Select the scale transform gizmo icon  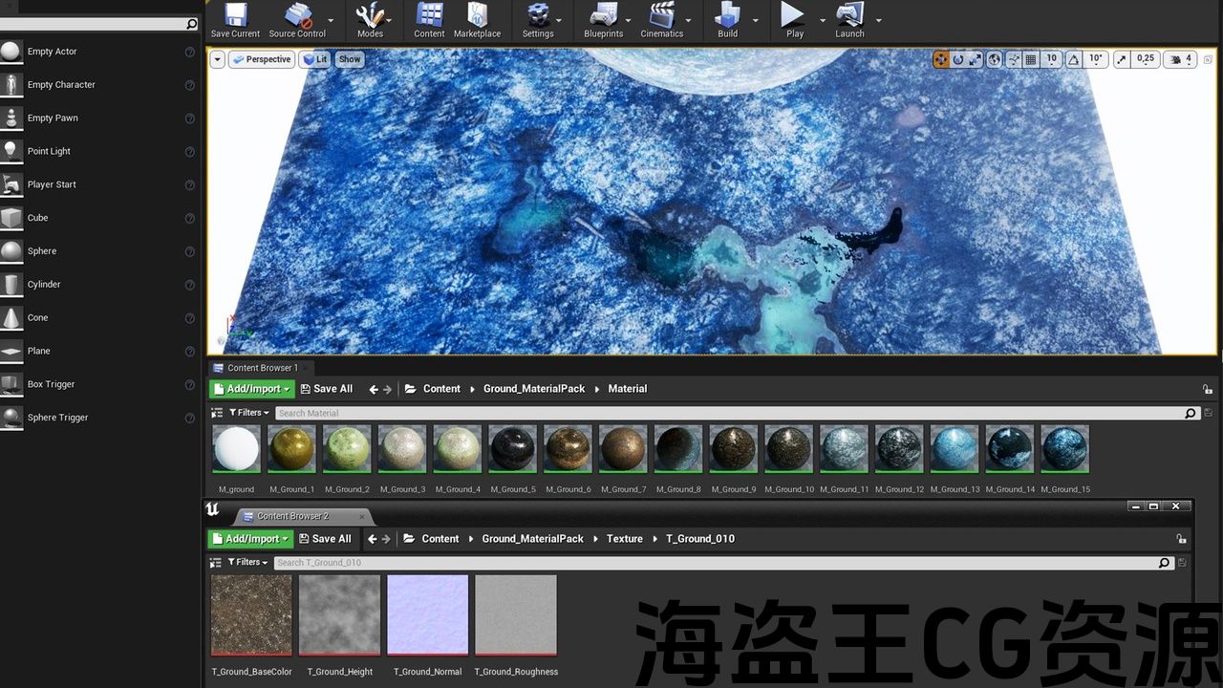[x=975, y=59]
